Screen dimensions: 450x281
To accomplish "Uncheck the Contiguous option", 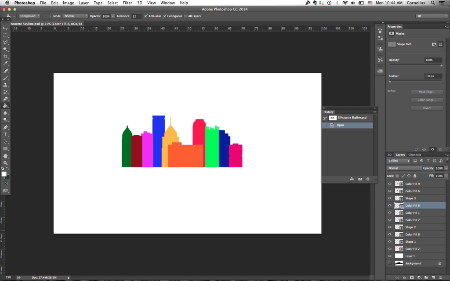I will pyautogui.click(x=165, y=16).
